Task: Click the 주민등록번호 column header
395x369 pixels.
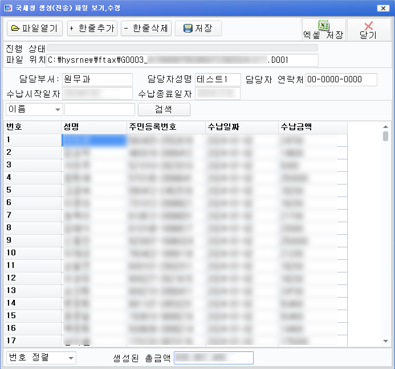Action: pyautogui.click(x=165, y=127)
